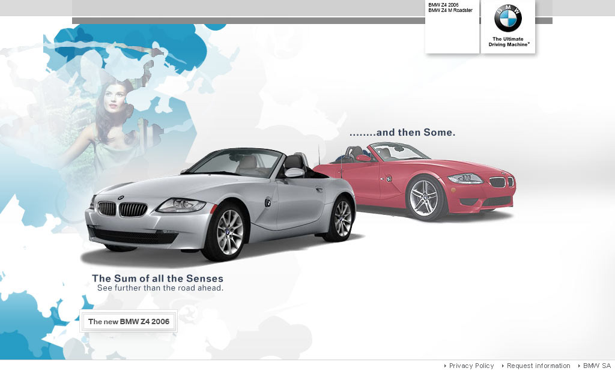Open the BMW SA link
The image size is (615, 371).
click(x=596, y=366)
